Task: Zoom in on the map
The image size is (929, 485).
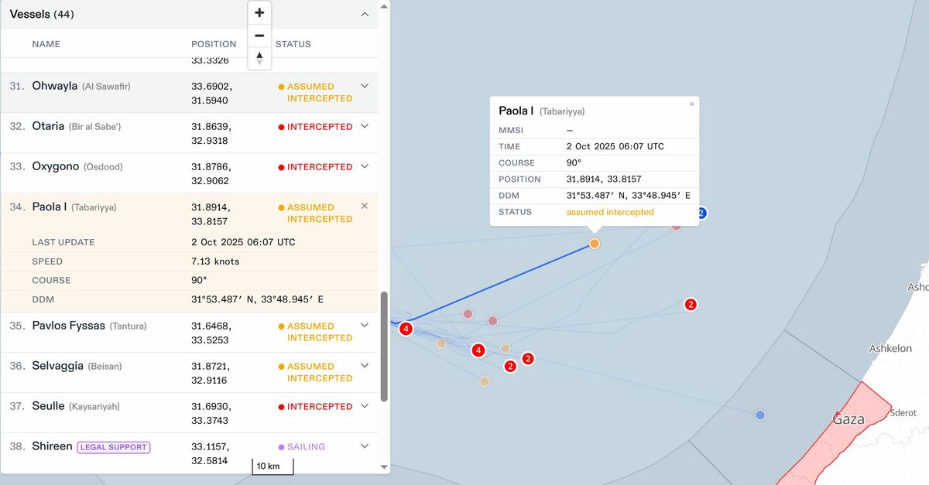Action: pyautogui.click(x=259, y=13)
